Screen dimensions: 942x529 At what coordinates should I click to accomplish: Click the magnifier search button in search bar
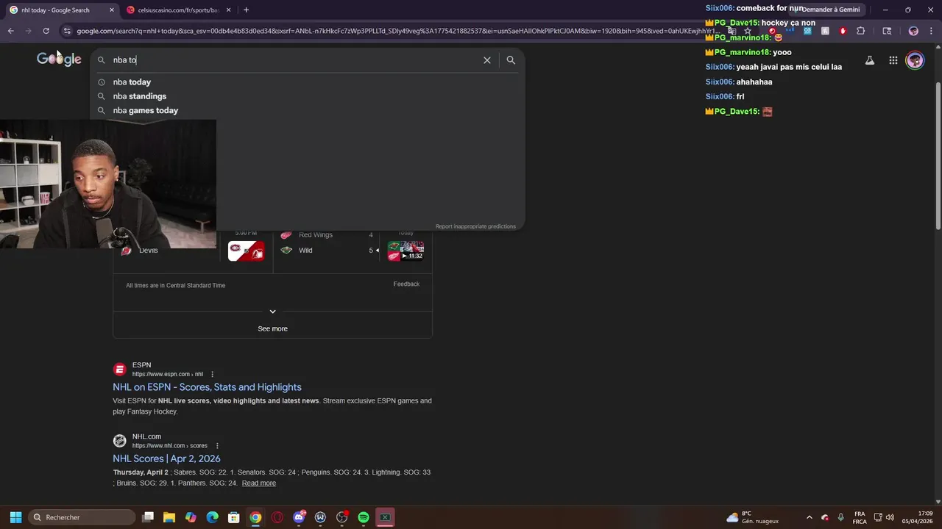pos(511,60)
